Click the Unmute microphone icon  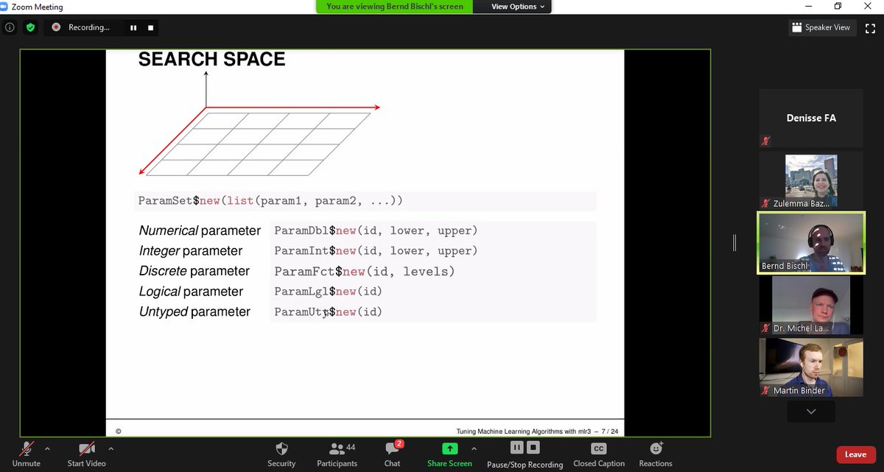(27, 448)
